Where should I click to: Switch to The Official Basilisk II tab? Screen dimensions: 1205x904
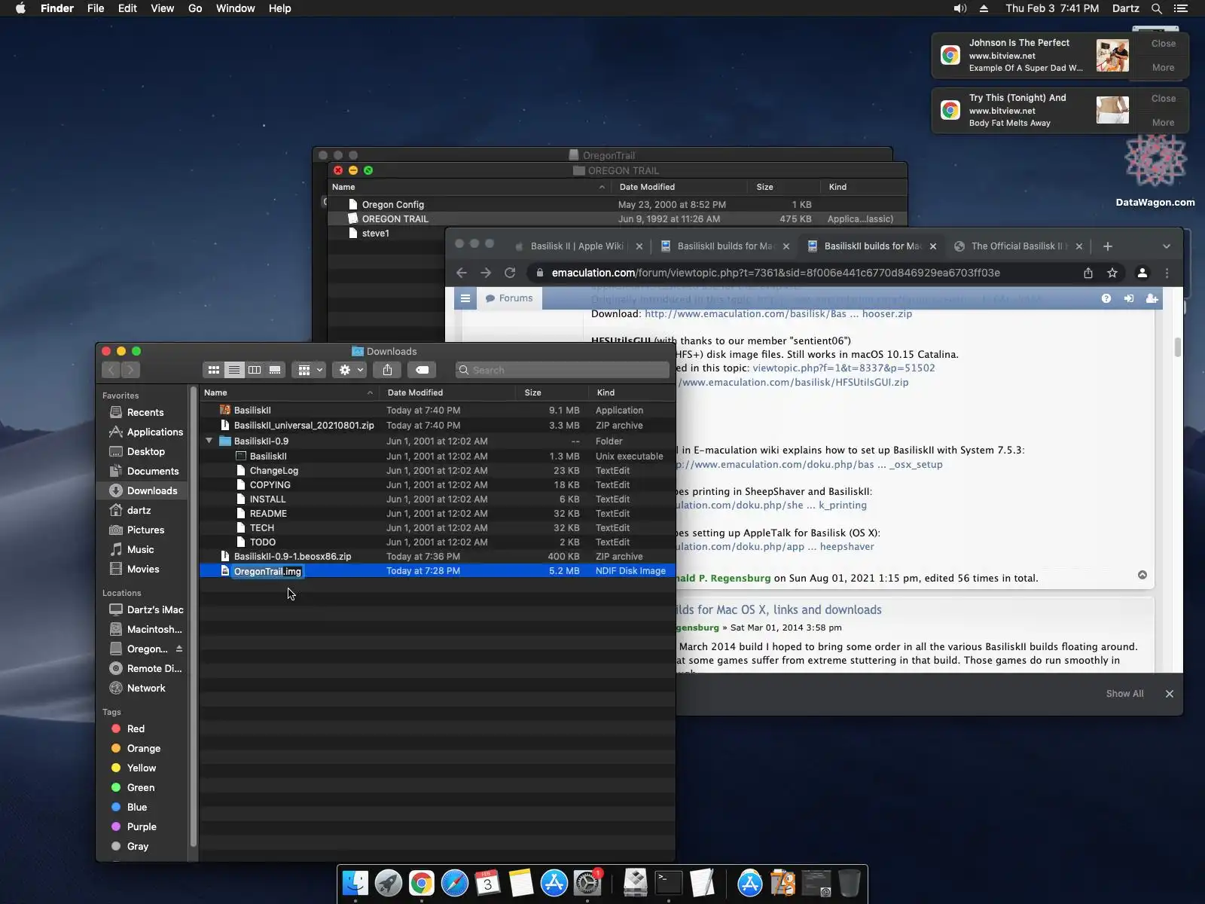click(x=1017, y=246)
